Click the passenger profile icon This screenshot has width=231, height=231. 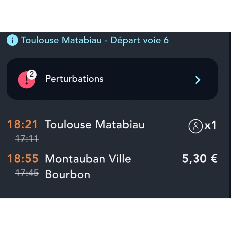[x=195, y=126]
